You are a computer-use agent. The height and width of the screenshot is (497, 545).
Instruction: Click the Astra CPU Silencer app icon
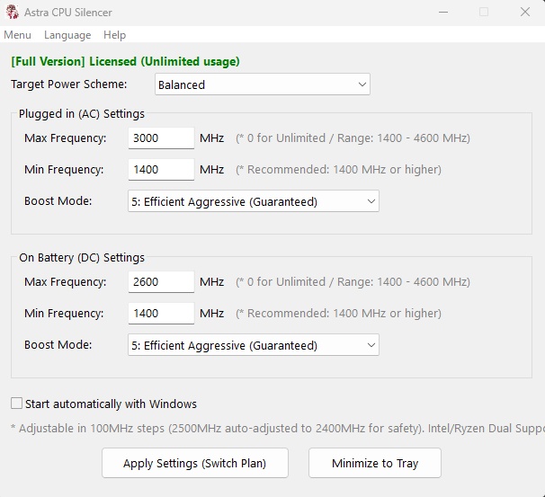13,12
